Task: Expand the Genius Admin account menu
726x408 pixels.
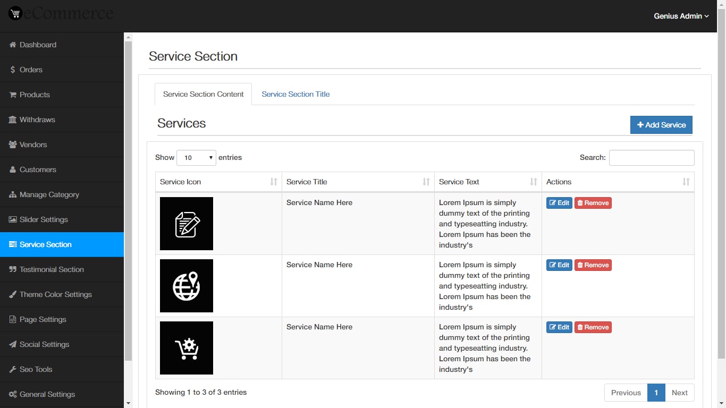Action: point(681,16)
